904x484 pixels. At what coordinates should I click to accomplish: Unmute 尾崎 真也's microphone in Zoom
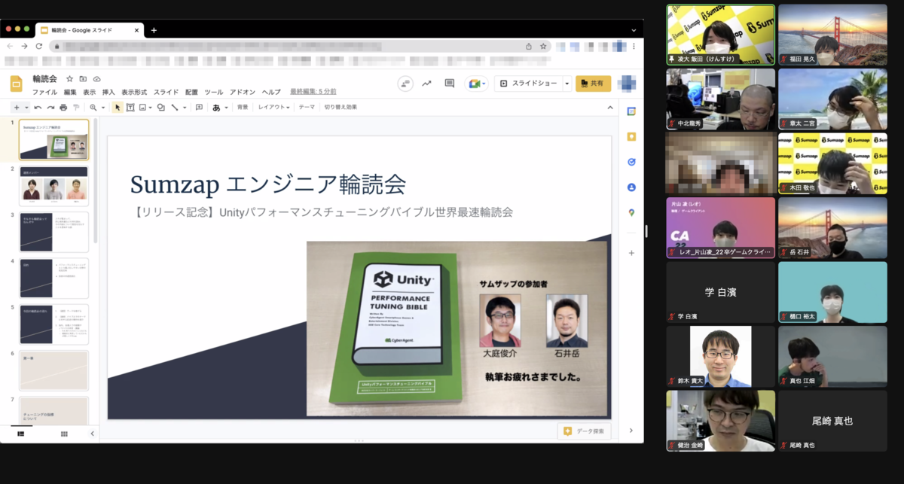point(784,444)
